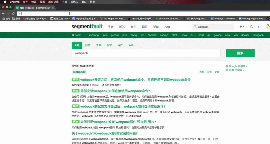The image size is (270, 144).
Task: Open result 如何利用webpack 或者 webpack插件 预加载
Action: click(x=118, y=122)
